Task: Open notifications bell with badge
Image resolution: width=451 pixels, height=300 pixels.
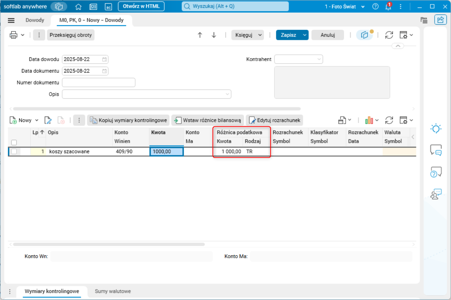Action: [388, 6]
